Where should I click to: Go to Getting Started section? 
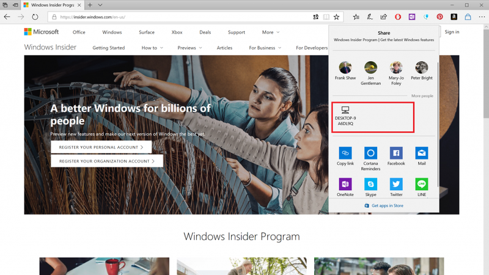click(x=108, y=48)
